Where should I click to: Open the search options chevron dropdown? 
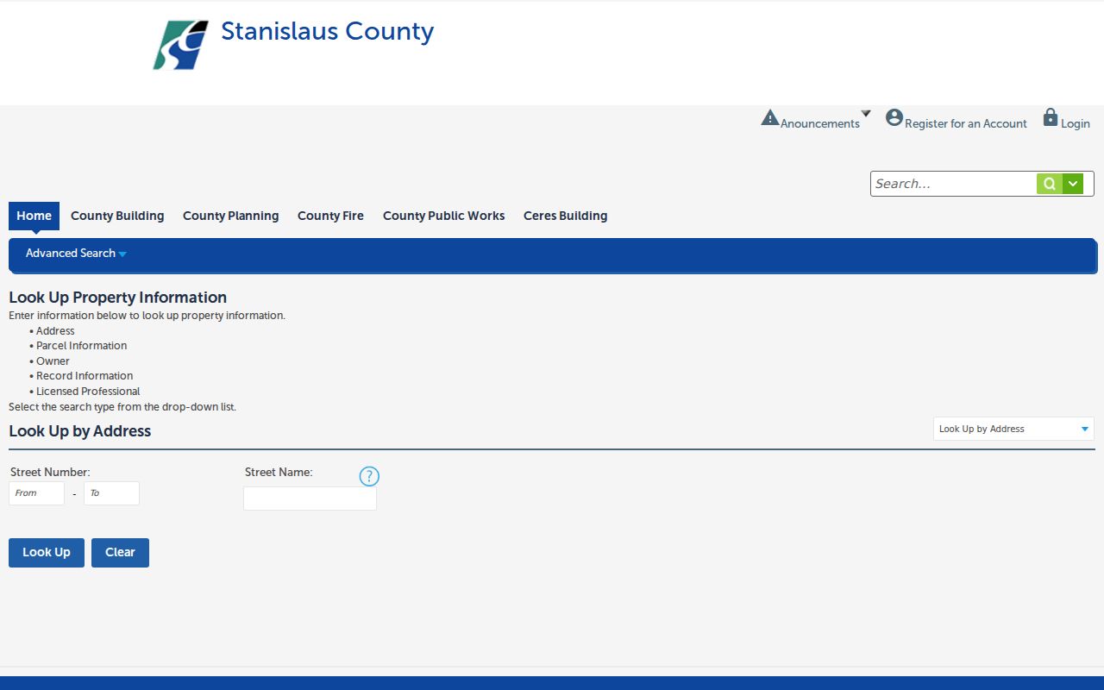[x=1073, y=184]
